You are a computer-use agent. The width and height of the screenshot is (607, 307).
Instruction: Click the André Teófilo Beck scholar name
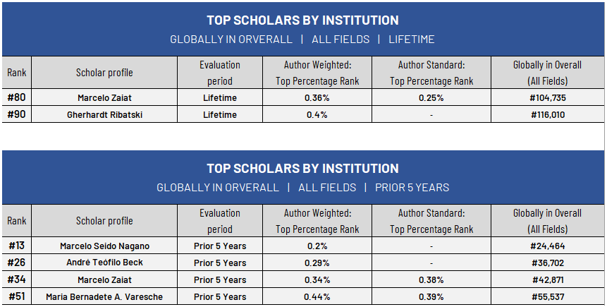104,263
